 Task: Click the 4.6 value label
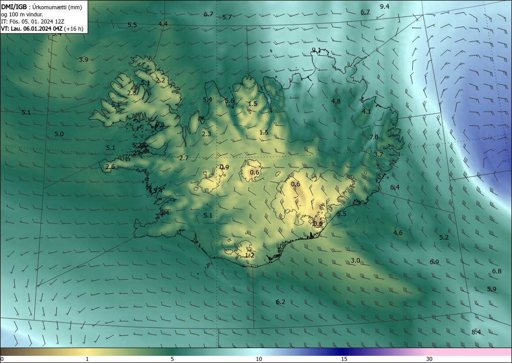[x=398, y=233]
